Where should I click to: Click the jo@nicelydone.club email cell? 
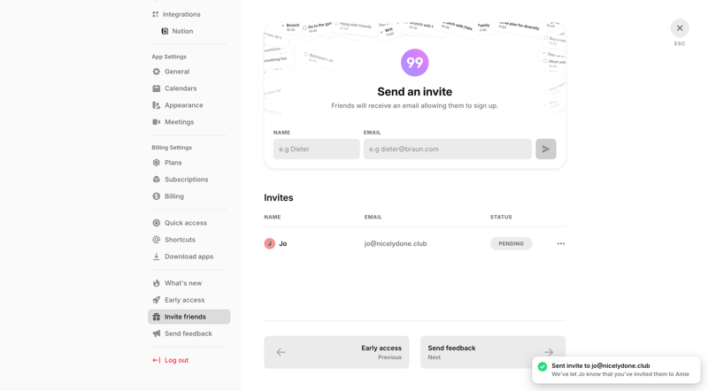396,244
